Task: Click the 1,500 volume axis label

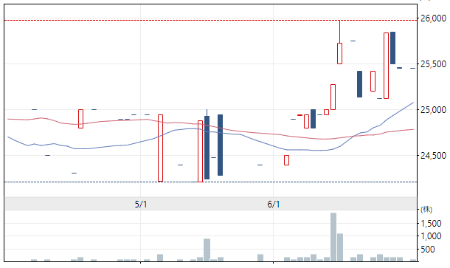Action: (431, 223)
